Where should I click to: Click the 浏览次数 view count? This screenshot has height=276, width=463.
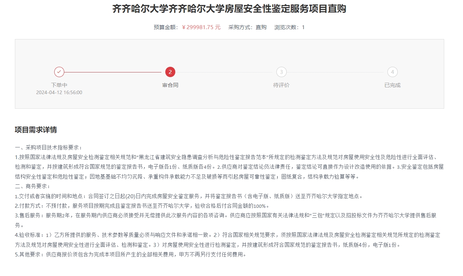(x=290, y=27)
